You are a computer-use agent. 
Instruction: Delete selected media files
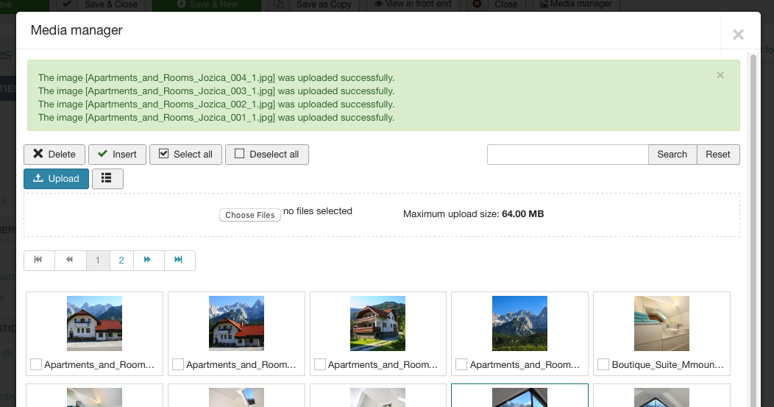click(x=54, y=154)
